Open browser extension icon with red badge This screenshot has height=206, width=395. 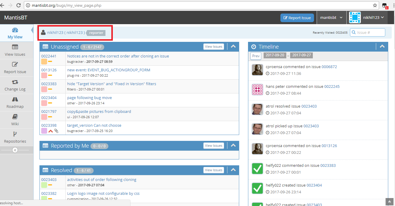click(x=385, y=6)
